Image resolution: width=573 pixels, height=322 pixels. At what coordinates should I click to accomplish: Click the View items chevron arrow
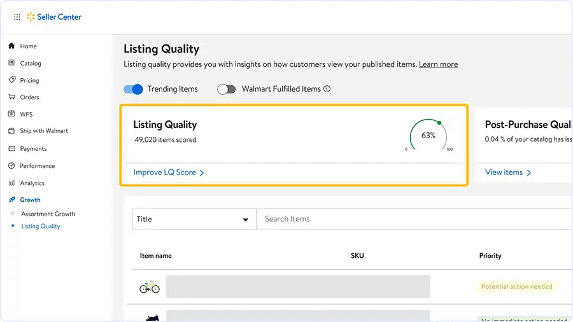529,172
